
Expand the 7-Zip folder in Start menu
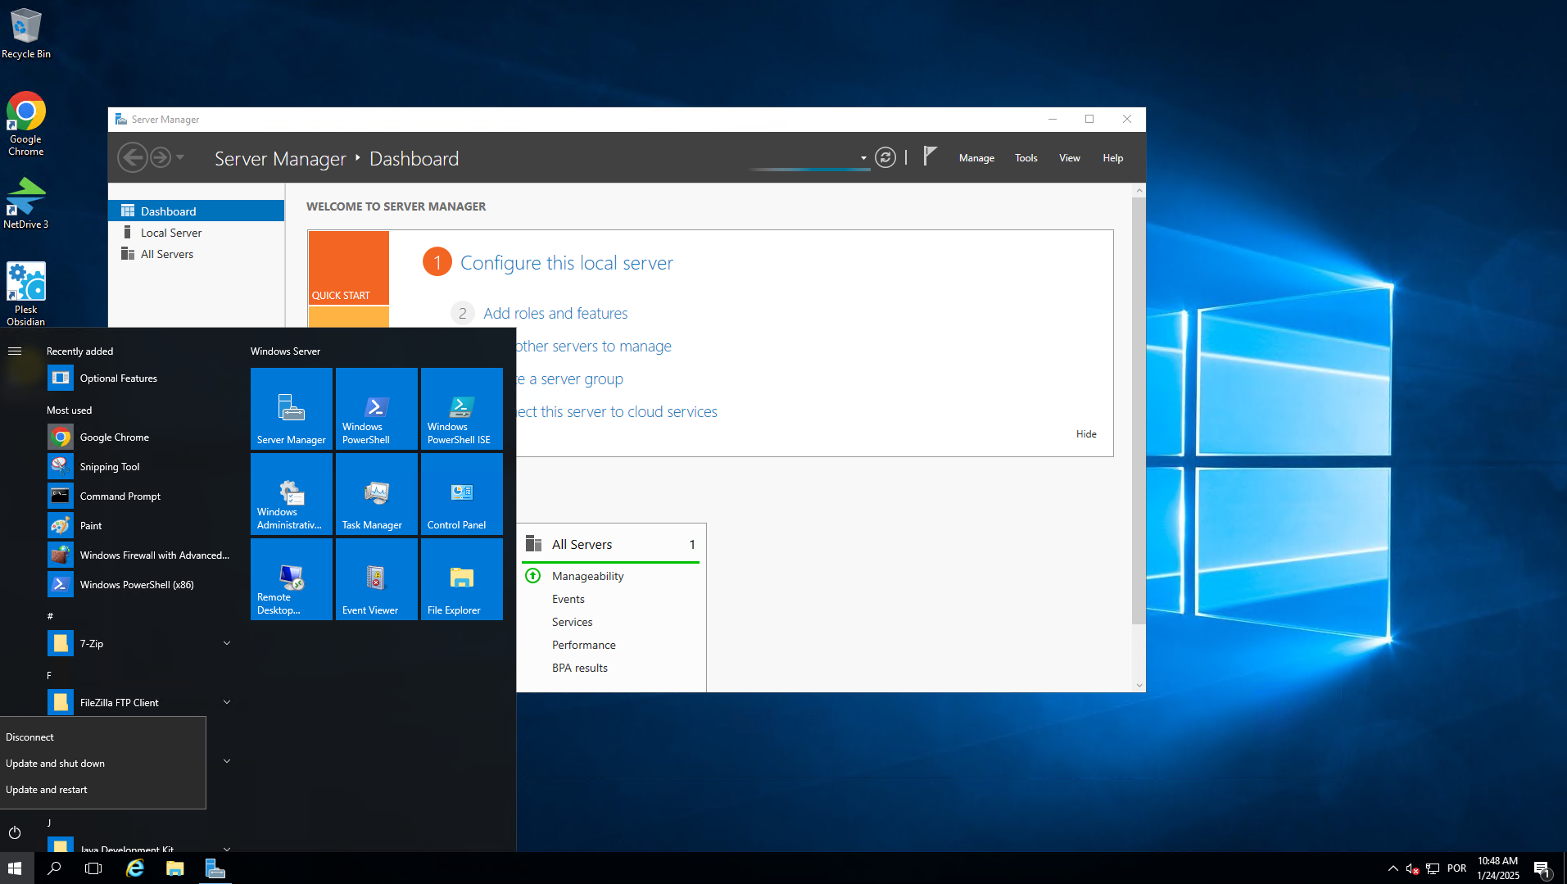(227, 643)
